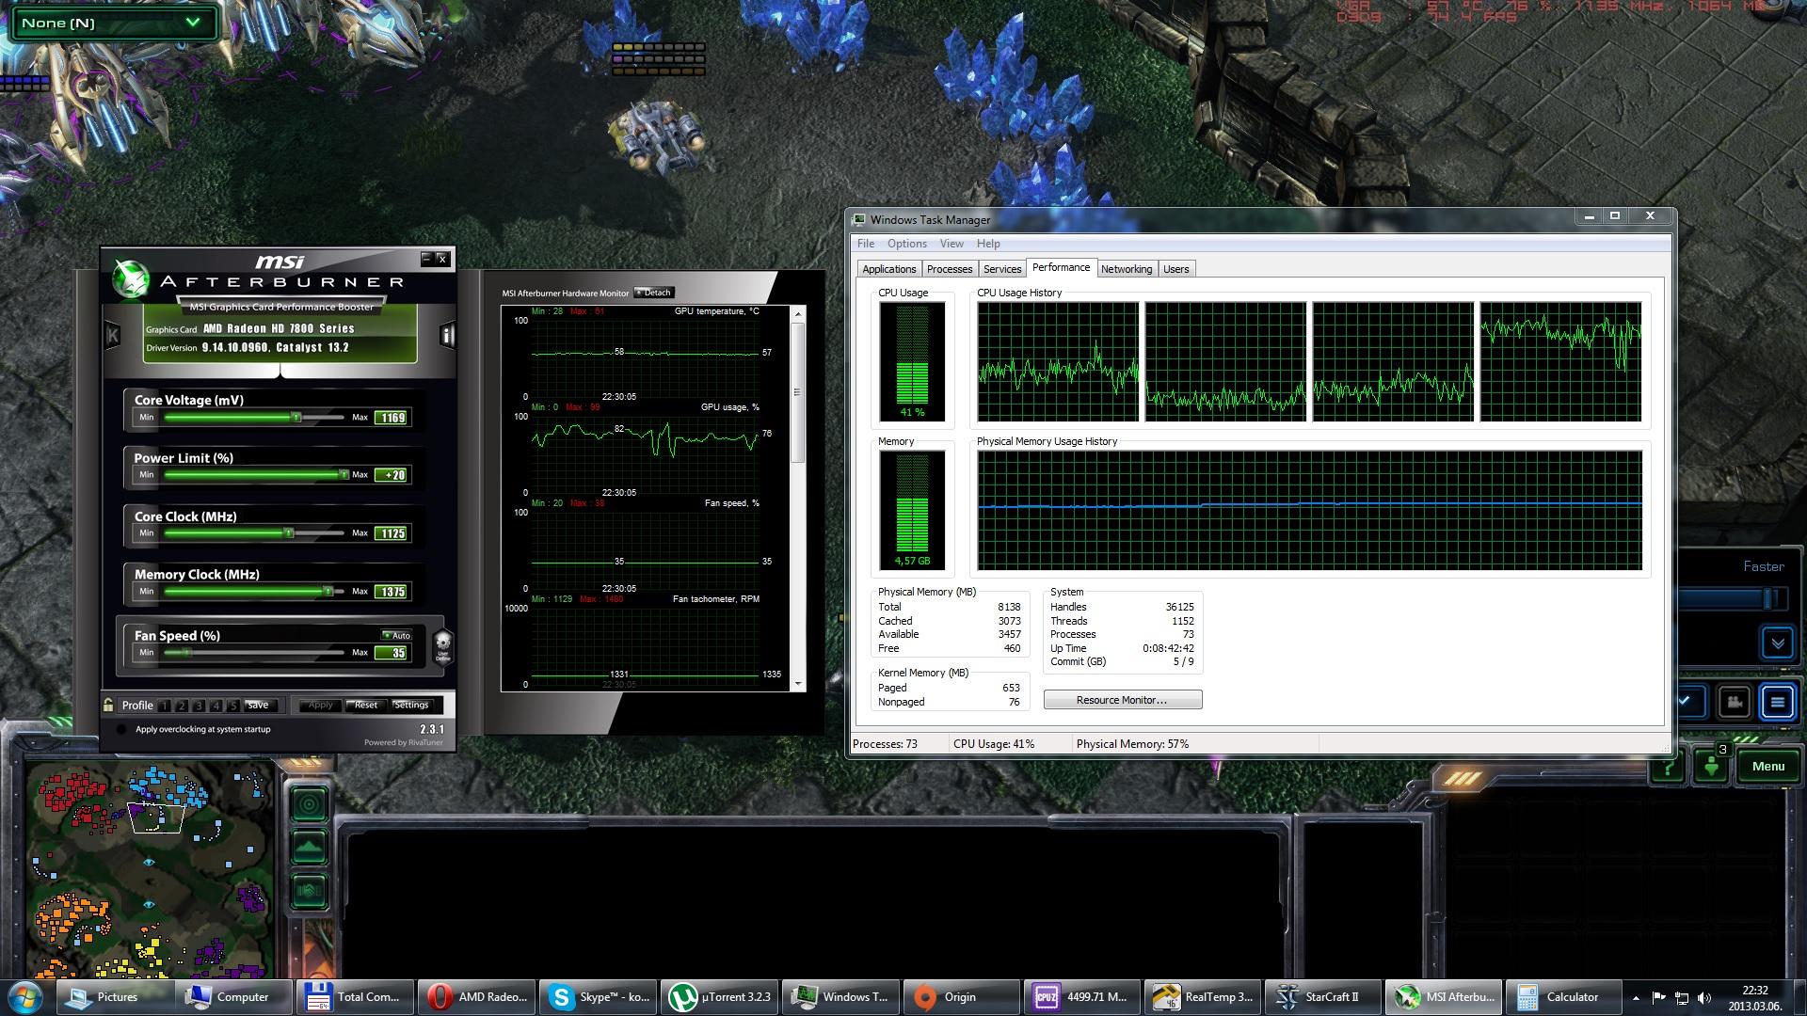1807x1016 pixels.
Task: Open µTorrent 3.2.3 taskbar button
Action: point(721,997)
